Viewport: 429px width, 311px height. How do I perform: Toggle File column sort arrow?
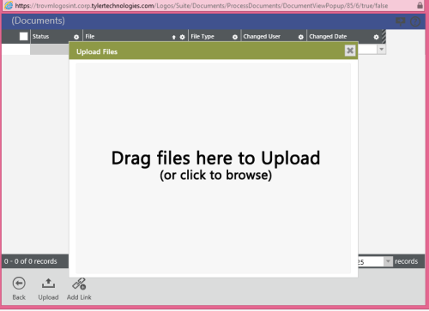[x=173, y=37]
